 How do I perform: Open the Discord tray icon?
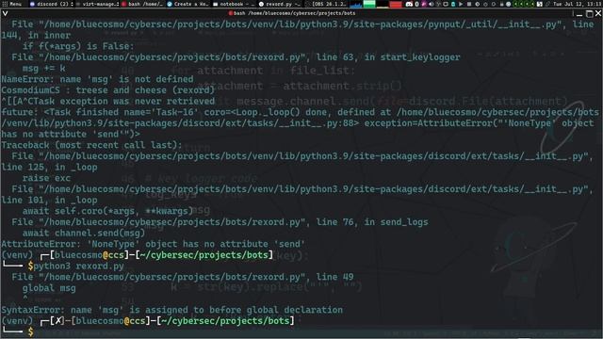pos(409,4)
